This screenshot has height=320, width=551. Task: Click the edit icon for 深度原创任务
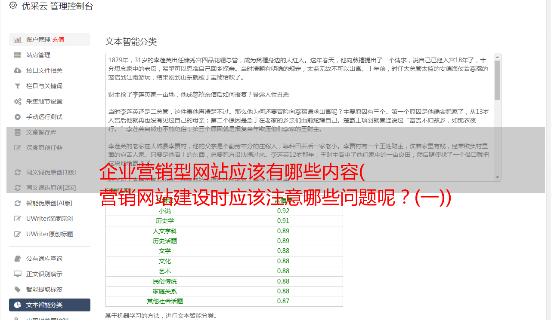18,148
